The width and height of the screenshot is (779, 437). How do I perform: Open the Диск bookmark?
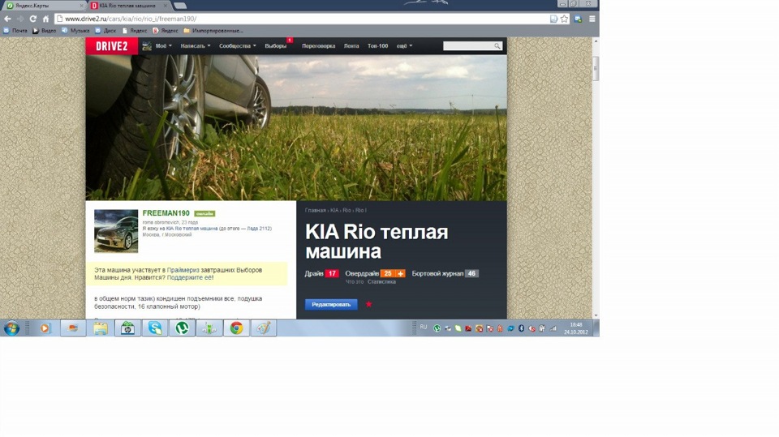[105, 31]
